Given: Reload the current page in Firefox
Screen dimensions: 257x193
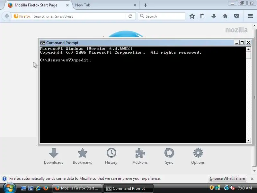Looking at the screenshot, I should point(130,16).
